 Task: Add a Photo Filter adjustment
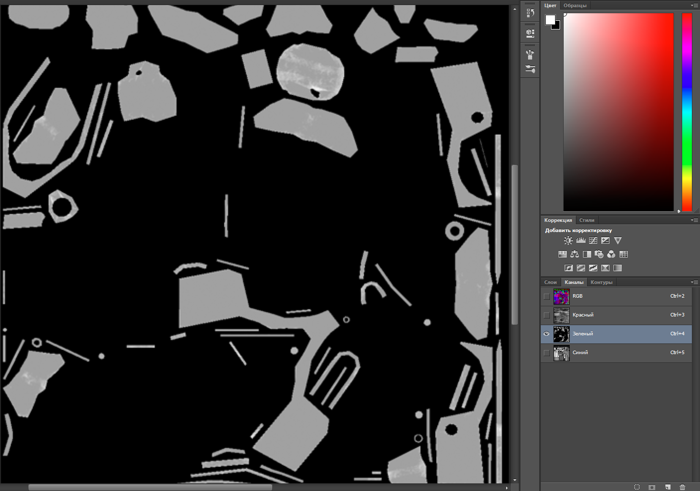tap(599, 254)
